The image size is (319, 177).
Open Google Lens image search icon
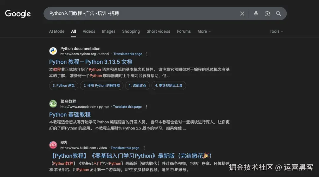267,13
